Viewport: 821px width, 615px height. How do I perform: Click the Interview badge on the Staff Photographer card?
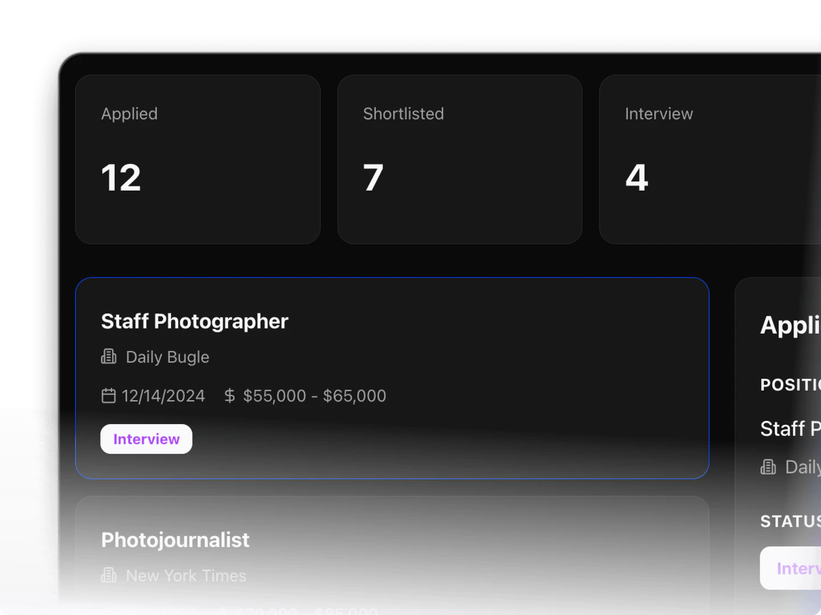[147, 439]
